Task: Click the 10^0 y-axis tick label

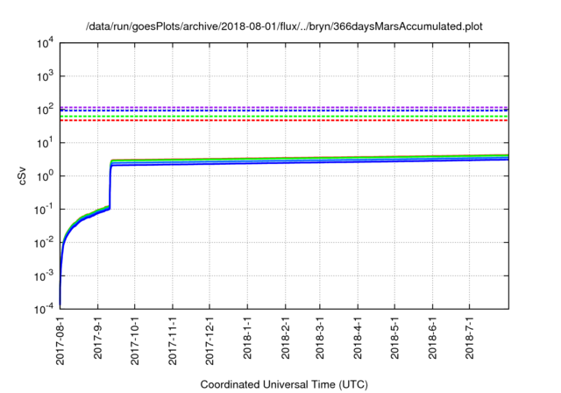Action: [x=46, y=176]
